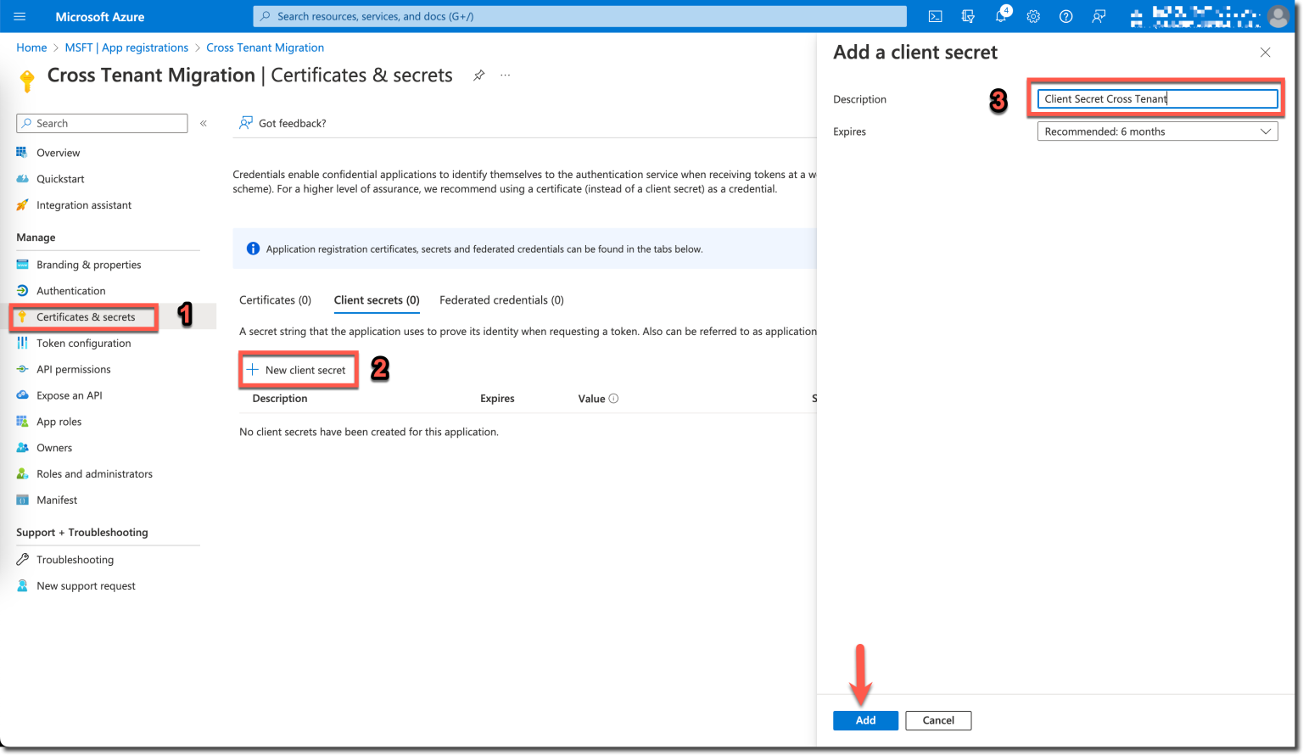Navigate to App registrations breadcrumb
Viewport: 1303px width, 755px height.
pyautogui.click(x=126, y=48)
